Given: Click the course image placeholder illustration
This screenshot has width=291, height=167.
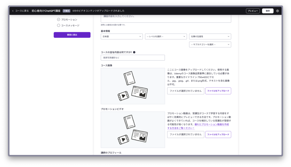Looking at the screenshot, I should pyautogui.click(x=133, y=86).
